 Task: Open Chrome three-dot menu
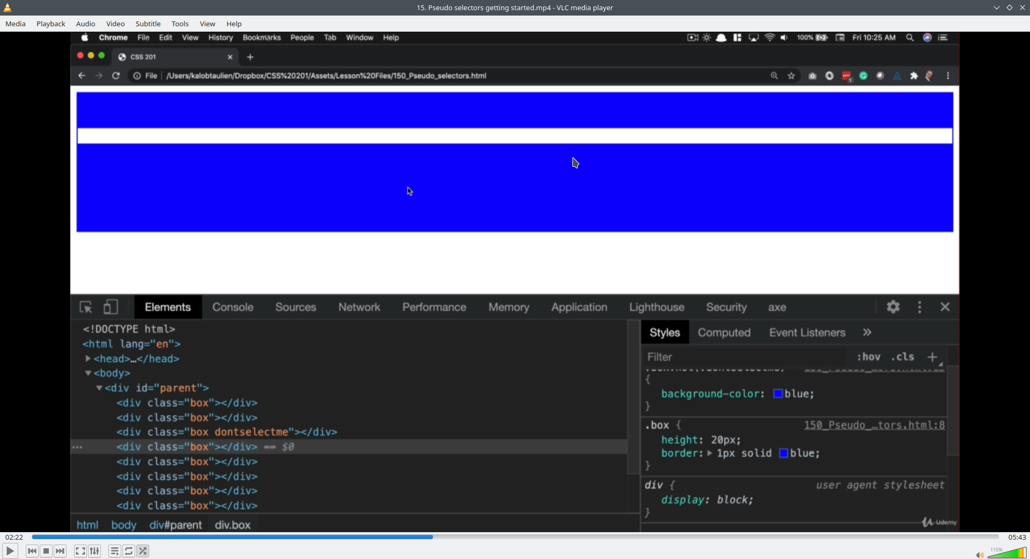(x=948, y=76)
